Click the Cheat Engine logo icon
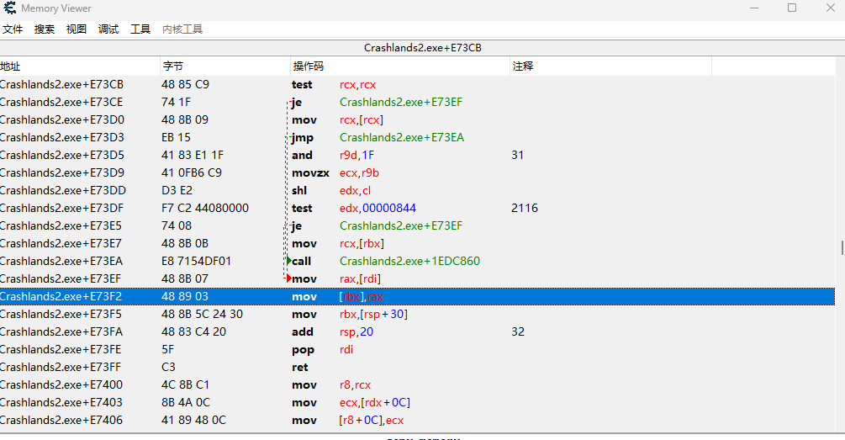Viewport: 845px width, 440px height. 10,8
